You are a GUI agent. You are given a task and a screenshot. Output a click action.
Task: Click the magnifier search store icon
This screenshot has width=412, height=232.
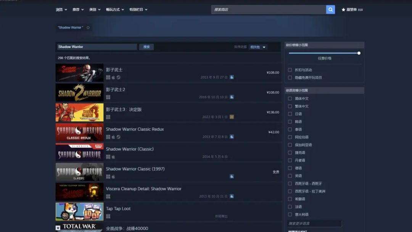click(x=330, y=10)
